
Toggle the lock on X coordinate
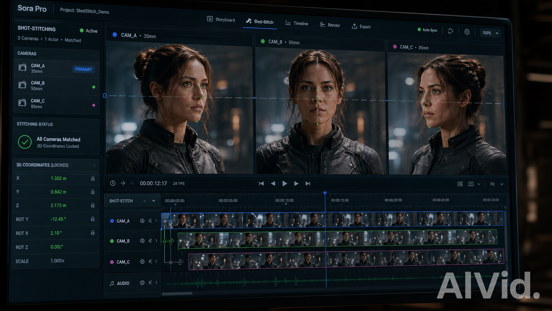(x=93, y=178)
